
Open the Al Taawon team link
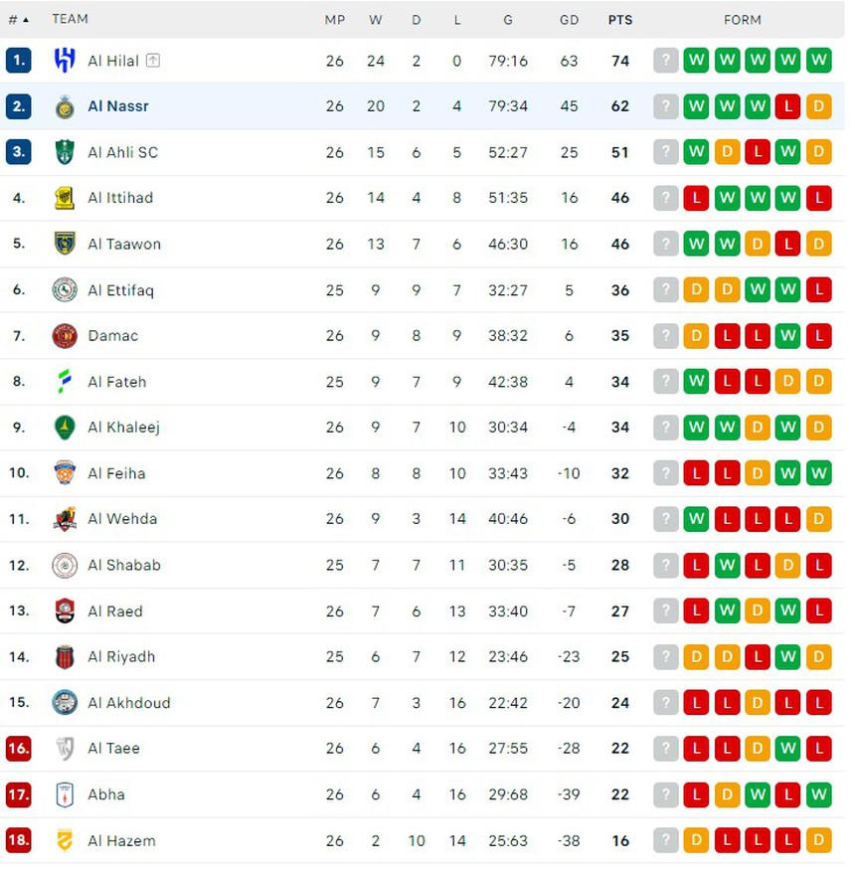click(x=124, y=244)
